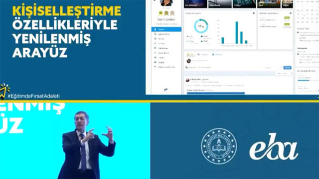Click the gold middle achievement badge icon
The width and height of the screenshot is (319, 179).
166,13
